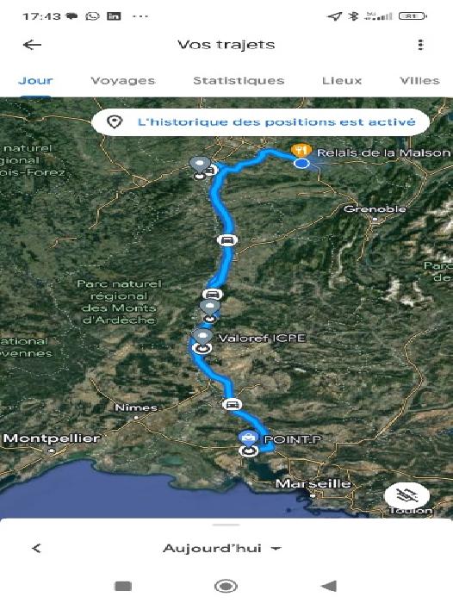The image size is (453, 603).
Task: Open the Aujourd'hui date dropdown
Action: (222, 548)
